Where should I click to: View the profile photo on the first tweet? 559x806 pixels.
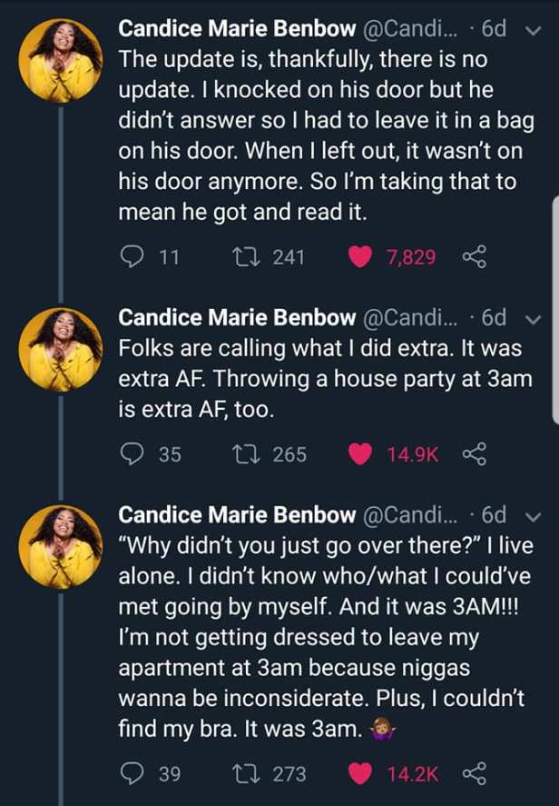pos(61,60)
